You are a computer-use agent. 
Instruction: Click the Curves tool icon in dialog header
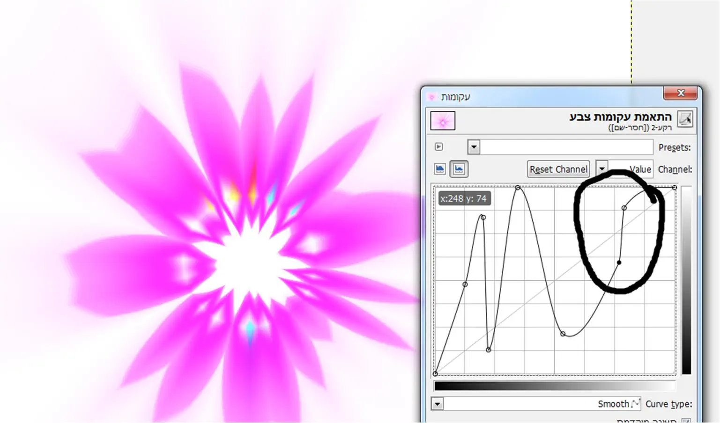click(x=685, y=119)
